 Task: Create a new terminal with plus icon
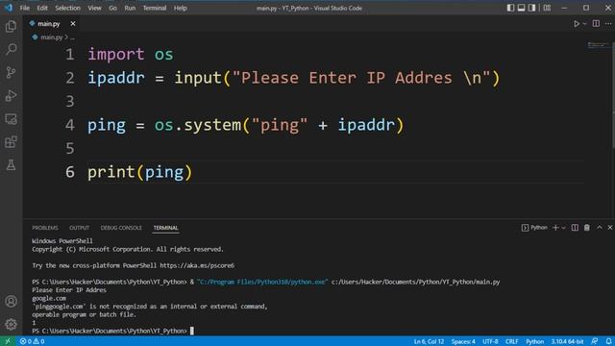pyautogui.click(x=555, y=228)
